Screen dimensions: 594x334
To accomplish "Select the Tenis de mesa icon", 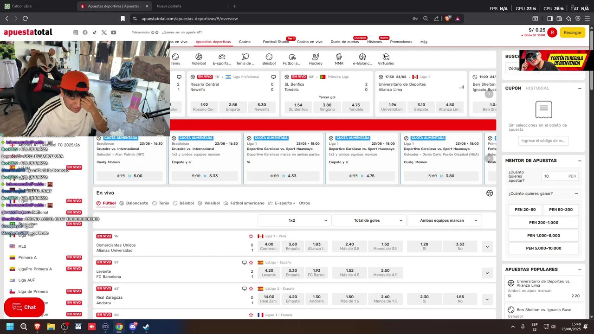I will point(245,57).
